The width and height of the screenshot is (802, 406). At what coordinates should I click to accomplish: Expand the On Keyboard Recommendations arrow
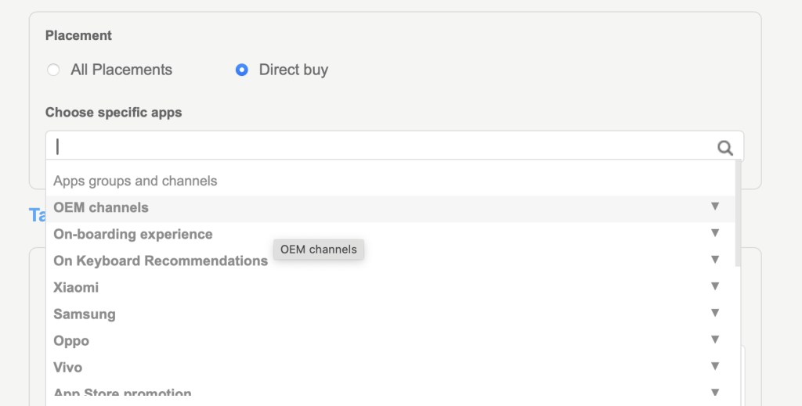[x=714, y=260]
